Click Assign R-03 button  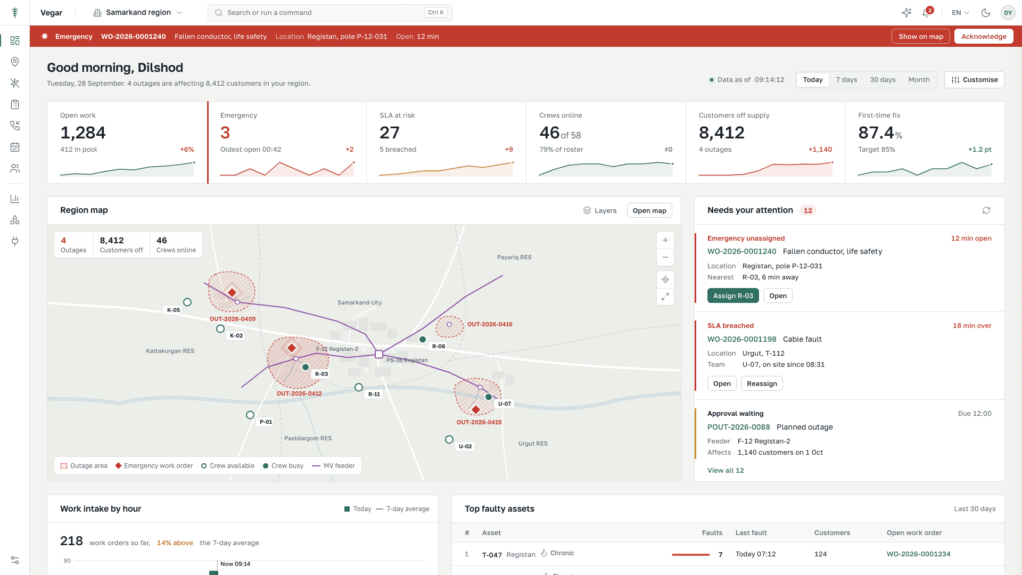point(733,295)
